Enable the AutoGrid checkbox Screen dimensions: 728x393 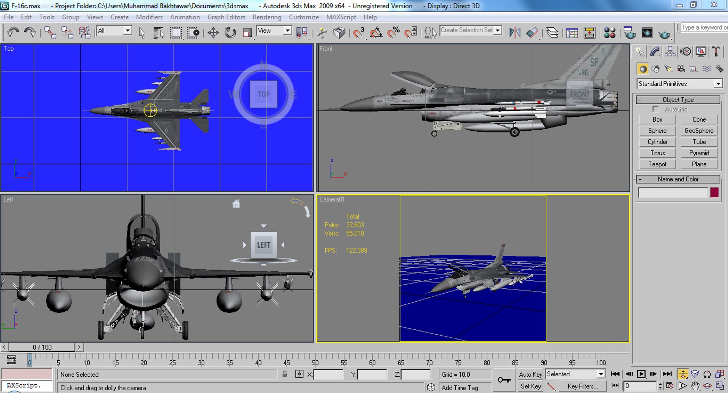656,109
